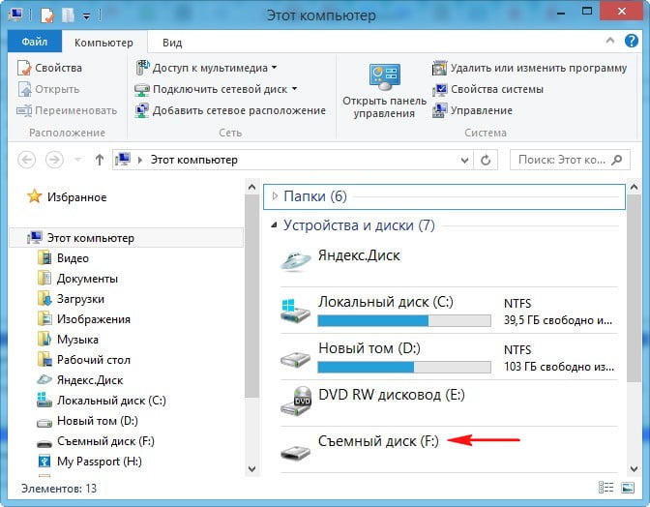
Task: Open Local Disk (C:) drive icon
Action: click(296, 312)
